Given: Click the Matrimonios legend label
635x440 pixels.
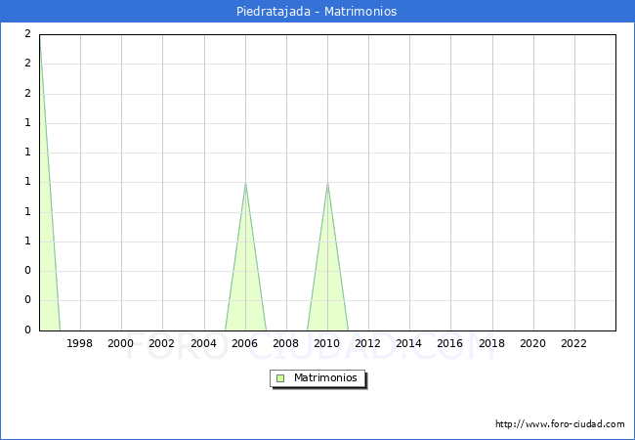Looking at the screenshot, I should [x=326, y=377].
